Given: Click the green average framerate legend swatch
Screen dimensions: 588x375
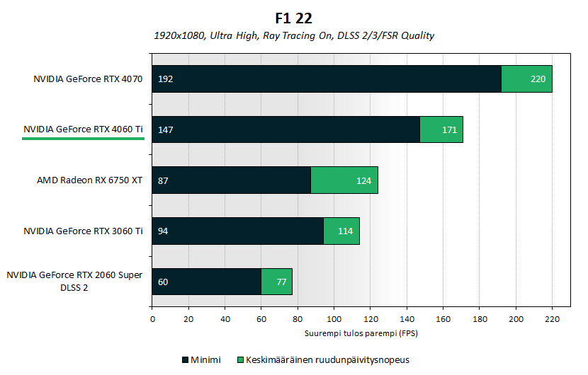Looking at the screenshot, I should [240, 360].
